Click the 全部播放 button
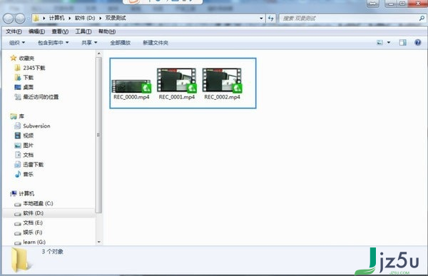This screenshot has height=276, width=428. 120,43
